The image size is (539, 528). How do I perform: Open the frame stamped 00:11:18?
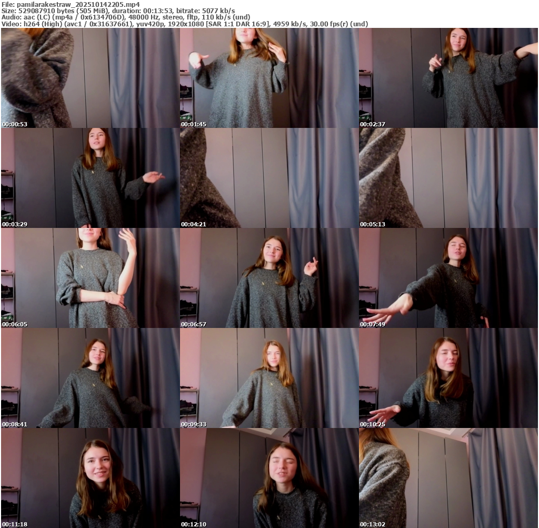click(x=90, y=478)
